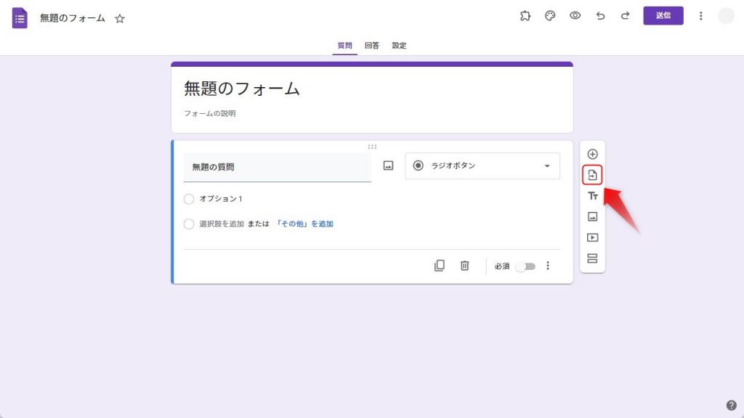Select the オプション 1 radio button
The height and width of the screenshot is (418, 744).
pyautogui.click(x=189, y=199)
